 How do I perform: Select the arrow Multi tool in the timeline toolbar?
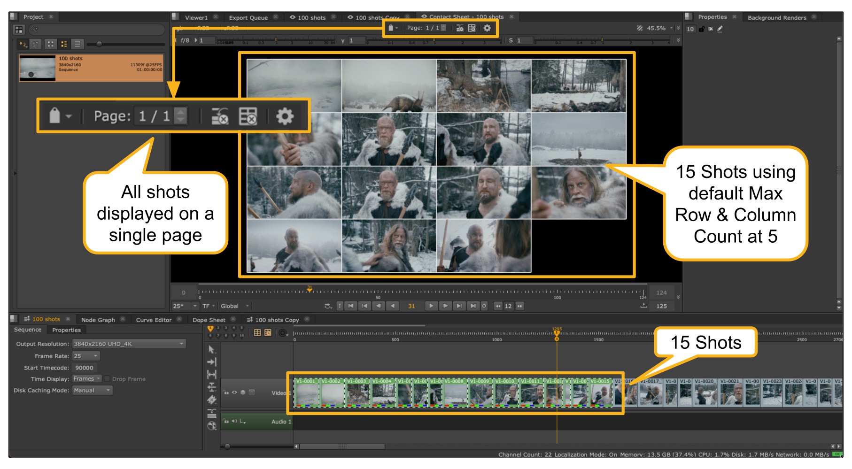pyautogui.click(x=212, y=351)
